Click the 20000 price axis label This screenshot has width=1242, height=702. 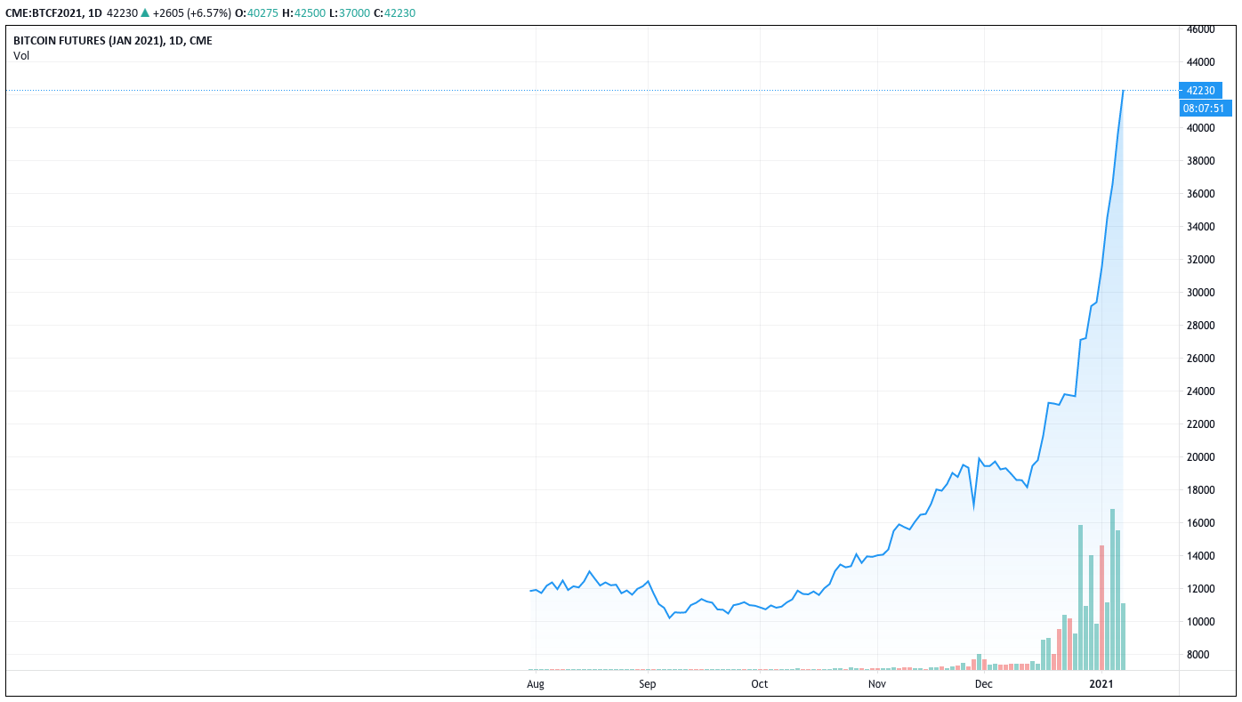click(x=1201, y=457)
